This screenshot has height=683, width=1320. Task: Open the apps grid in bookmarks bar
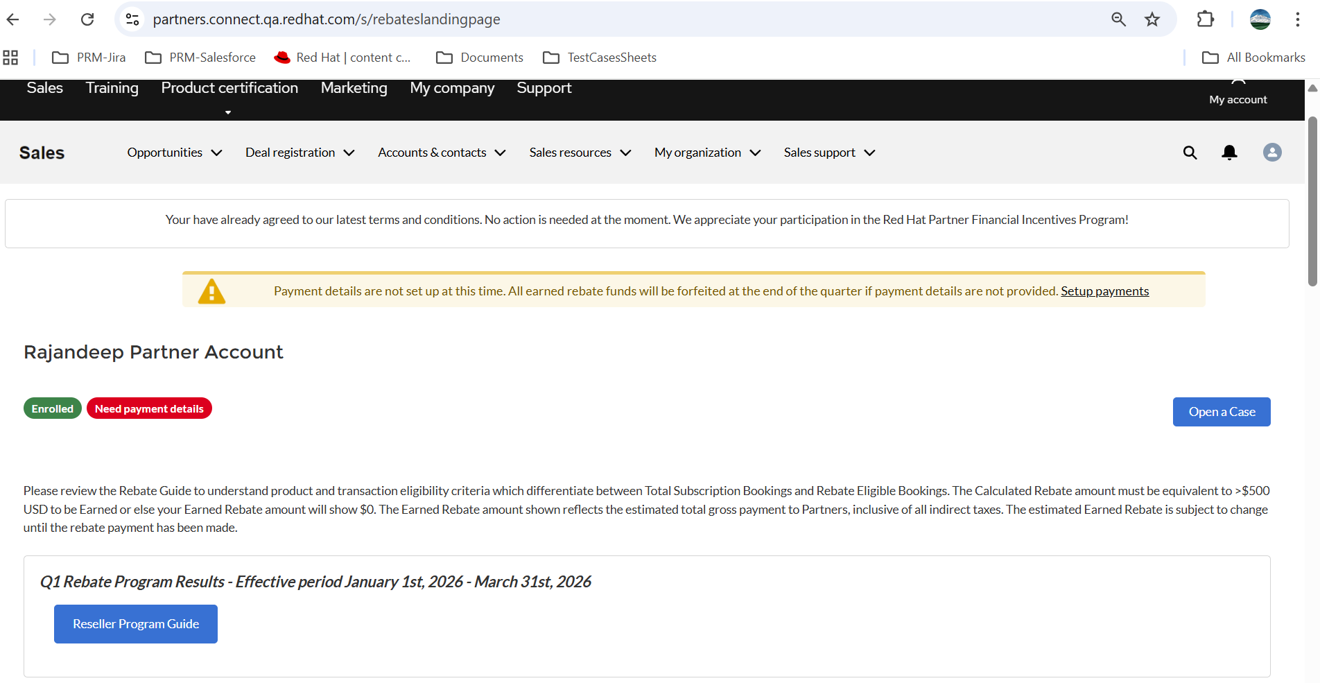point(10,58)
